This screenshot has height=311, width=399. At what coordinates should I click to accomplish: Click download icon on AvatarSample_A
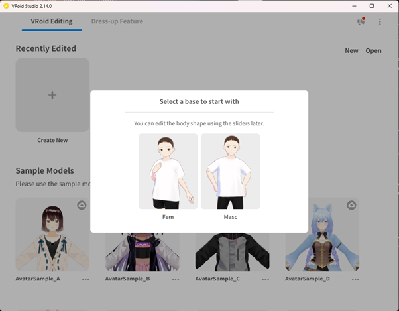82,205
